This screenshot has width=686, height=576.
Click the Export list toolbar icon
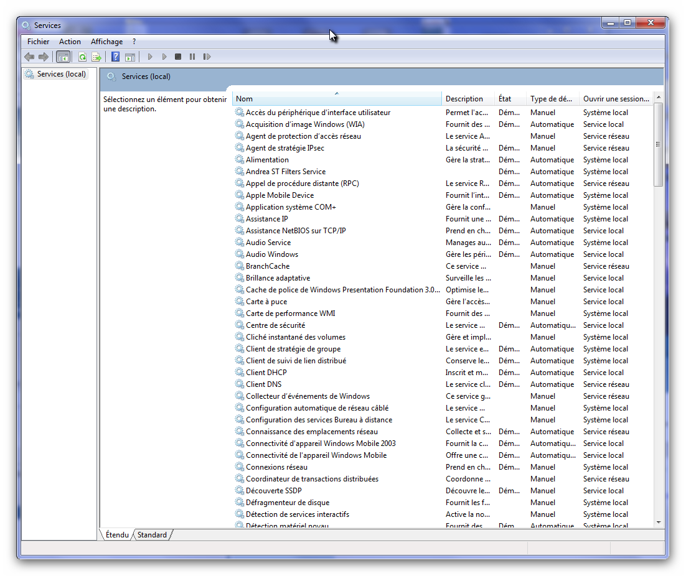point(96,57)
